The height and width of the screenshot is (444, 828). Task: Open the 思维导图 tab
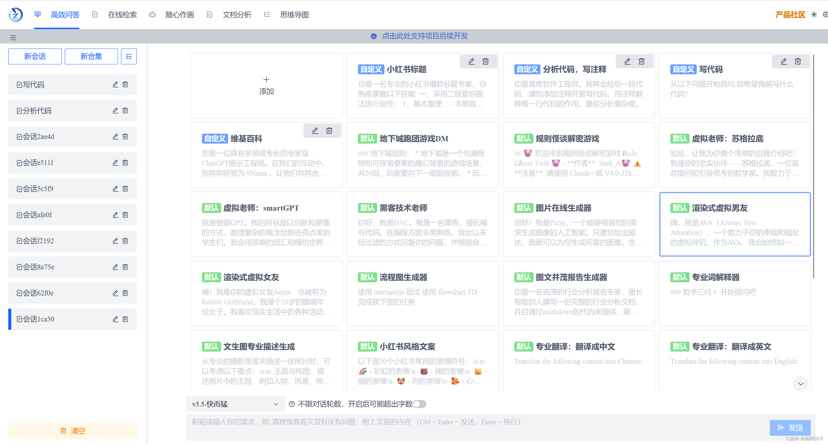click(x=294, y=15)
